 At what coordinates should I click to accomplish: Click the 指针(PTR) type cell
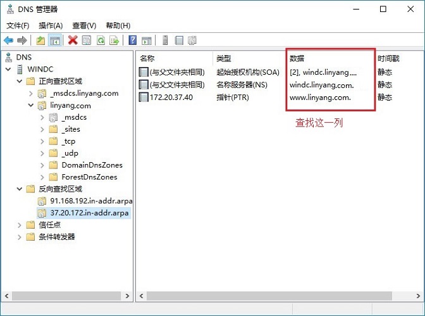(x=233, y=97)
